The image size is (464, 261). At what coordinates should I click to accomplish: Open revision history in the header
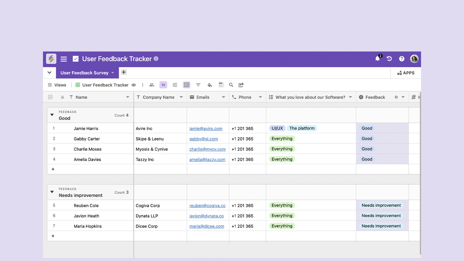(x=389, y=59)
